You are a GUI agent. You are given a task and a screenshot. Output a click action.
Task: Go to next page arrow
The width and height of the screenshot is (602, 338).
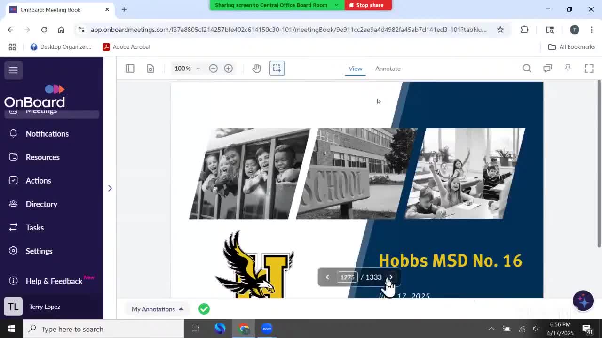click(391, 277)
